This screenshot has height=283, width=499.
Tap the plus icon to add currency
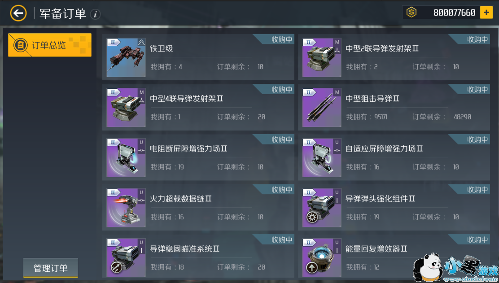point(486,13)
